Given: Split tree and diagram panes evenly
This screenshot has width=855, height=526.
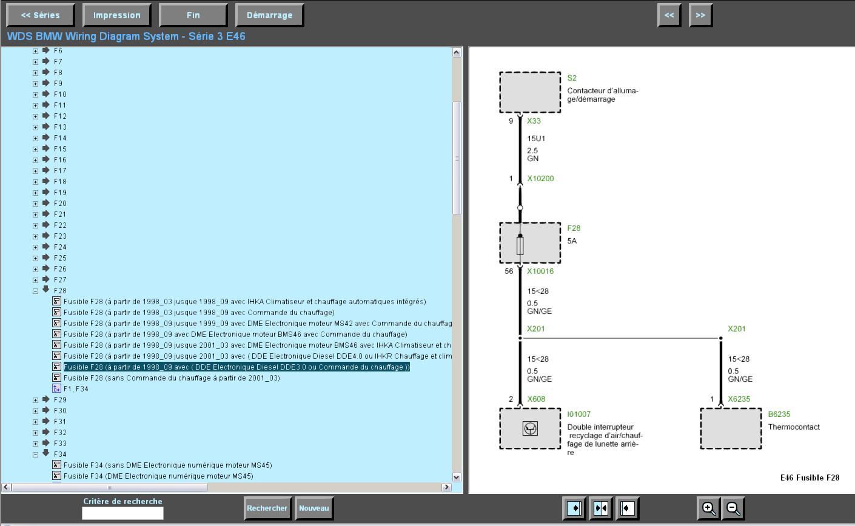Looking at the screenshot, I should (x=601, y=508).
